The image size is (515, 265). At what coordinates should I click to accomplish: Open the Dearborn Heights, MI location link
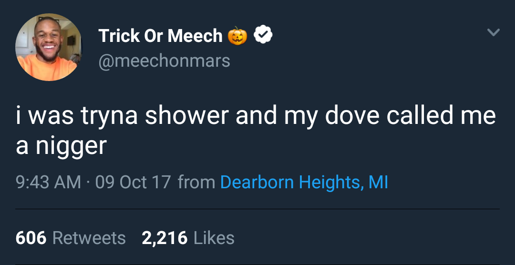(x=304, y=182)
